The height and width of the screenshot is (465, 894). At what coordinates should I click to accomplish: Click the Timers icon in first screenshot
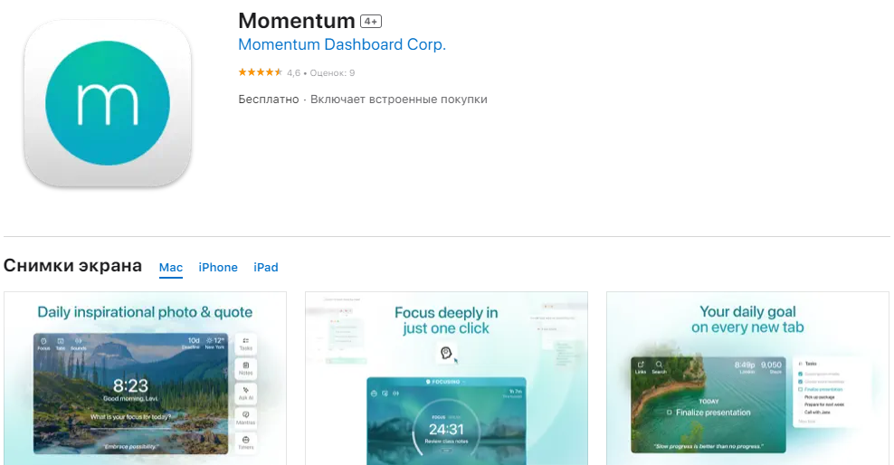point(246,442)
